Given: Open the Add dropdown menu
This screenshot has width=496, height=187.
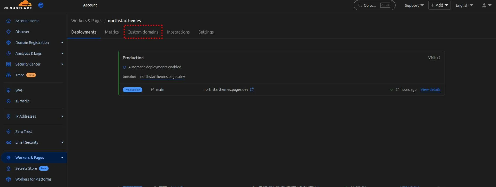Looking at the screenshot, I should click(439, 5).
